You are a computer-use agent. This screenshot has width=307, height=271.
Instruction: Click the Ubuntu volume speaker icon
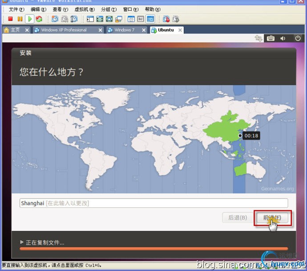click(x=283, y=38)
